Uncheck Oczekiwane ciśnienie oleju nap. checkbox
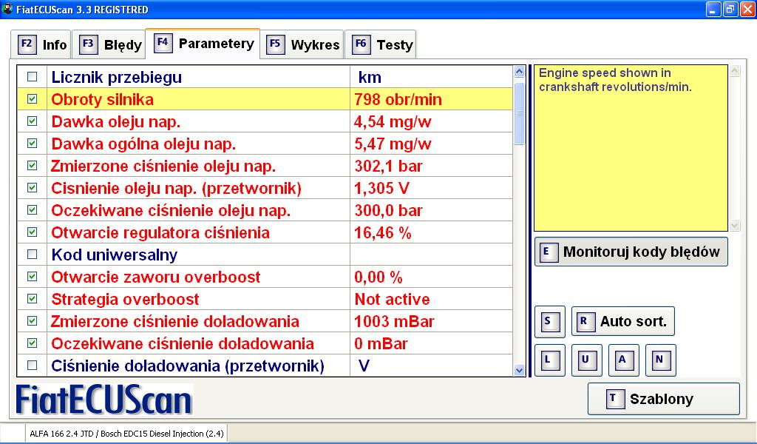 coord(33,210)
